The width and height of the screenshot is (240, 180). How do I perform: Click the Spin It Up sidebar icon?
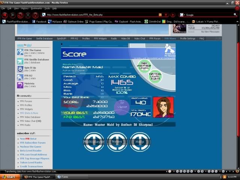(x=20, y=69)
